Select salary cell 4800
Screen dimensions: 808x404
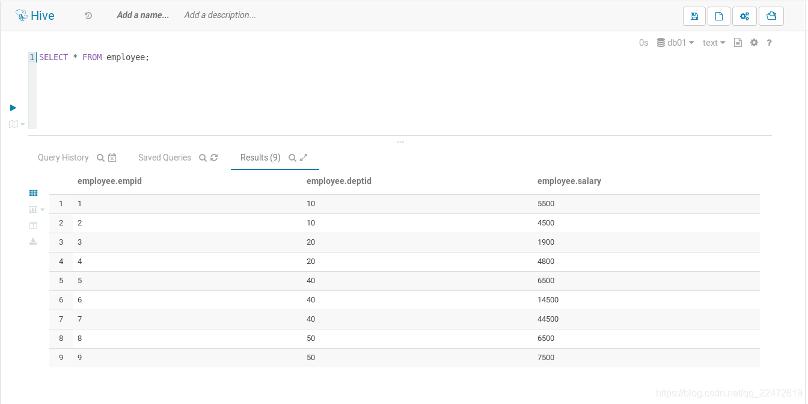(x=546, y=262)
